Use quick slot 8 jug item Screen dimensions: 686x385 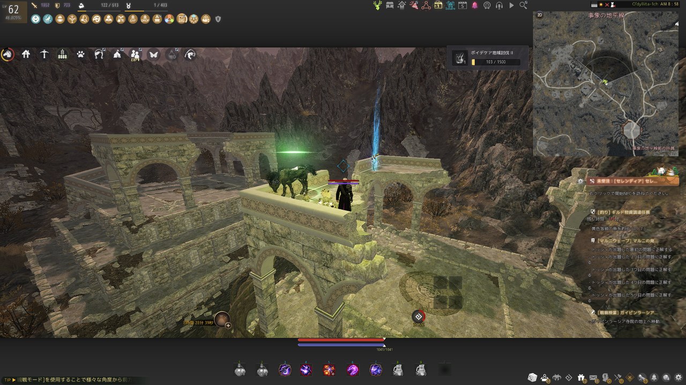398,369
